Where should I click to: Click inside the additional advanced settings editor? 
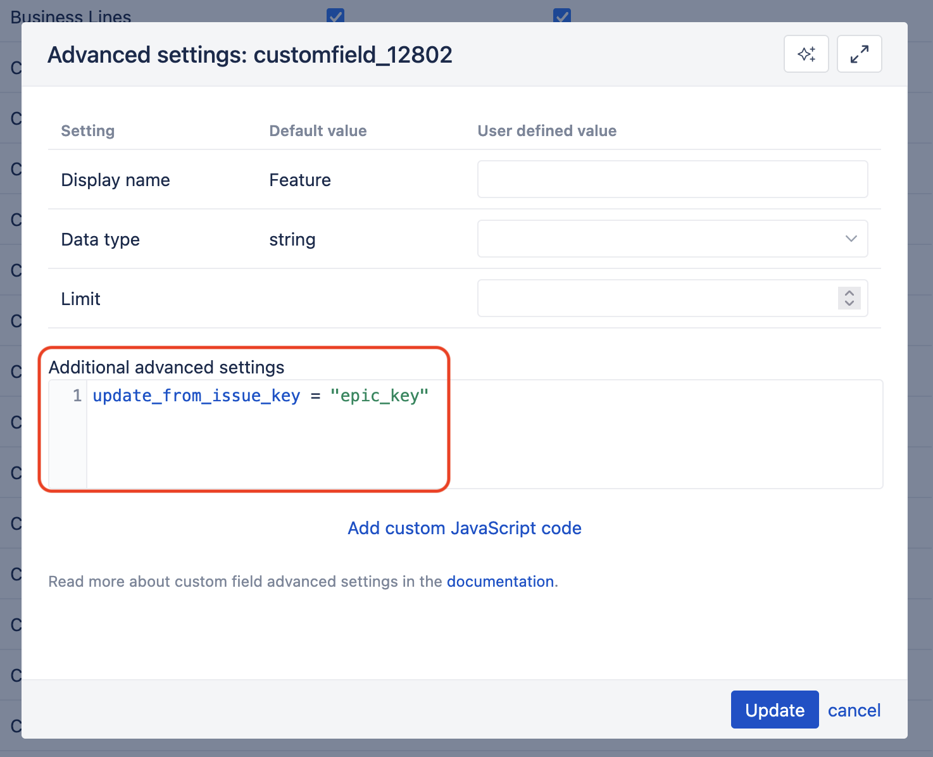[x=484, y=434]
